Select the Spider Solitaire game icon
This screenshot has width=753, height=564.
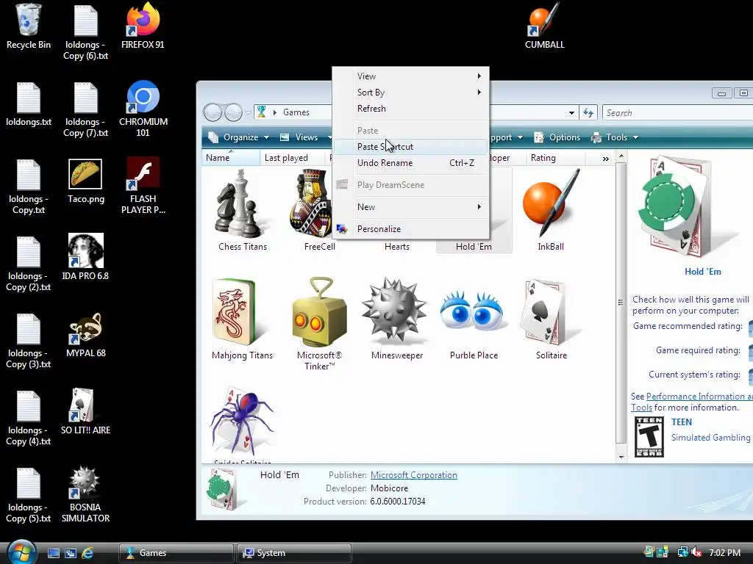point(243,424)
